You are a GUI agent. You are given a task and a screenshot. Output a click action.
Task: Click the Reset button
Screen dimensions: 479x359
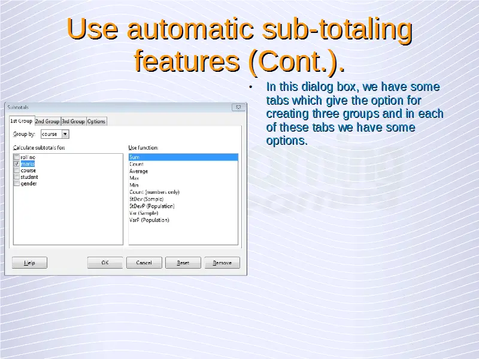click(183, 263)
